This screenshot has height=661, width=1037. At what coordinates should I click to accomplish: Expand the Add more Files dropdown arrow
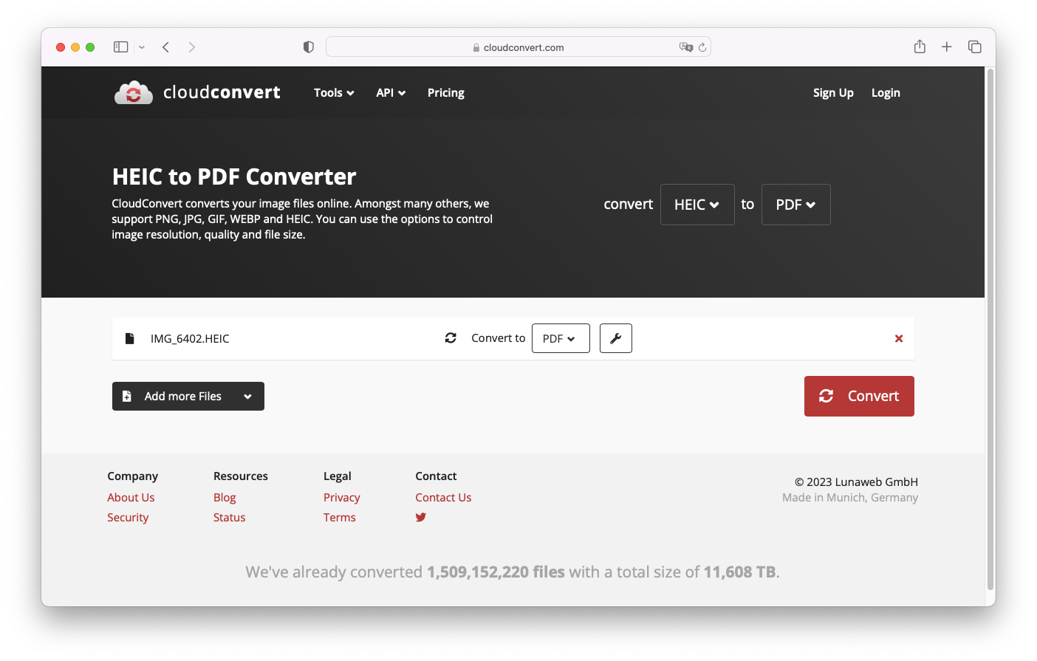coord(248,396)
